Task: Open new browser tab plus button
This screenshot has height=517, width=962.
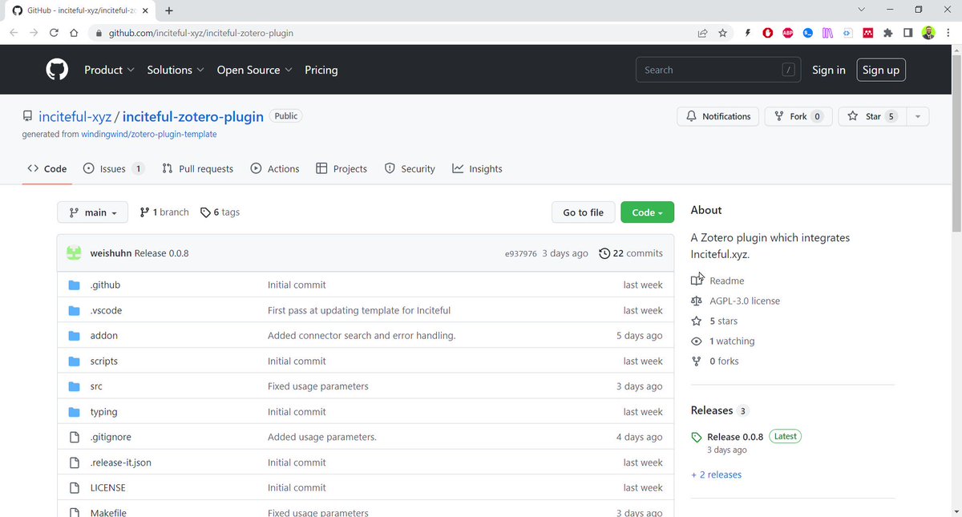Action: [x=169, y=10]
